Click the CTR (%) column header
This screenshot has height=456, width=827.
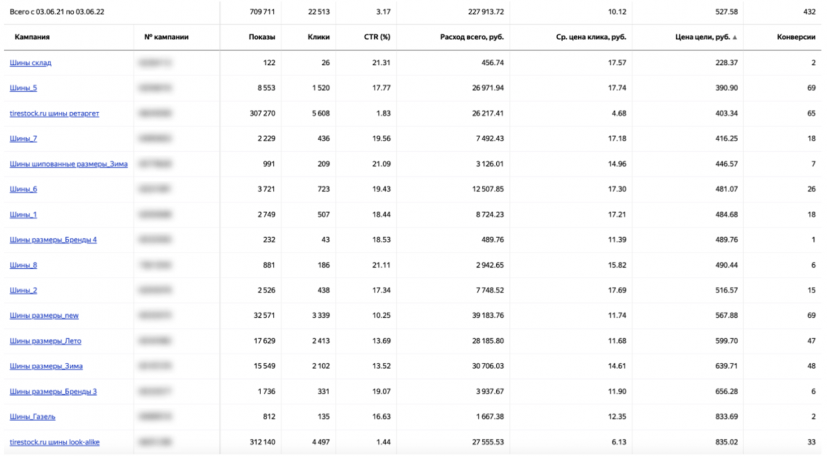[x=377, y=37]
